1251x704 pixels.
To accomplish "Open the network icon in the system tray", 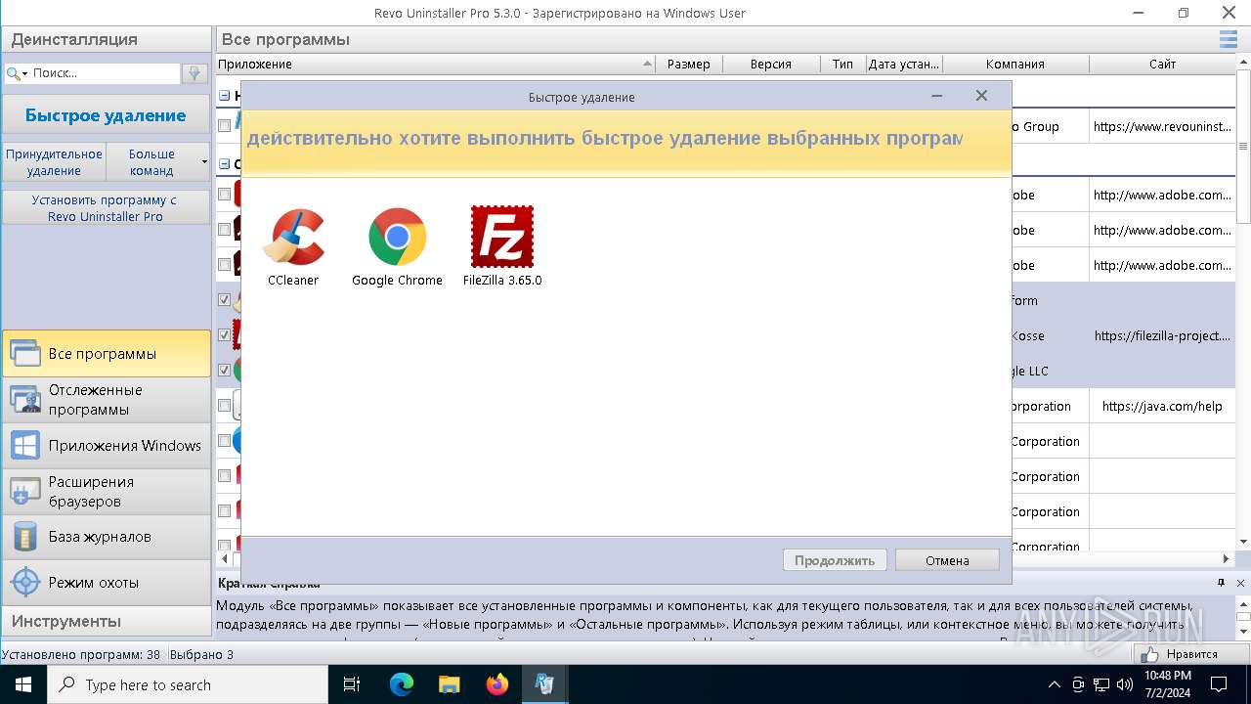I will 1100,684.
